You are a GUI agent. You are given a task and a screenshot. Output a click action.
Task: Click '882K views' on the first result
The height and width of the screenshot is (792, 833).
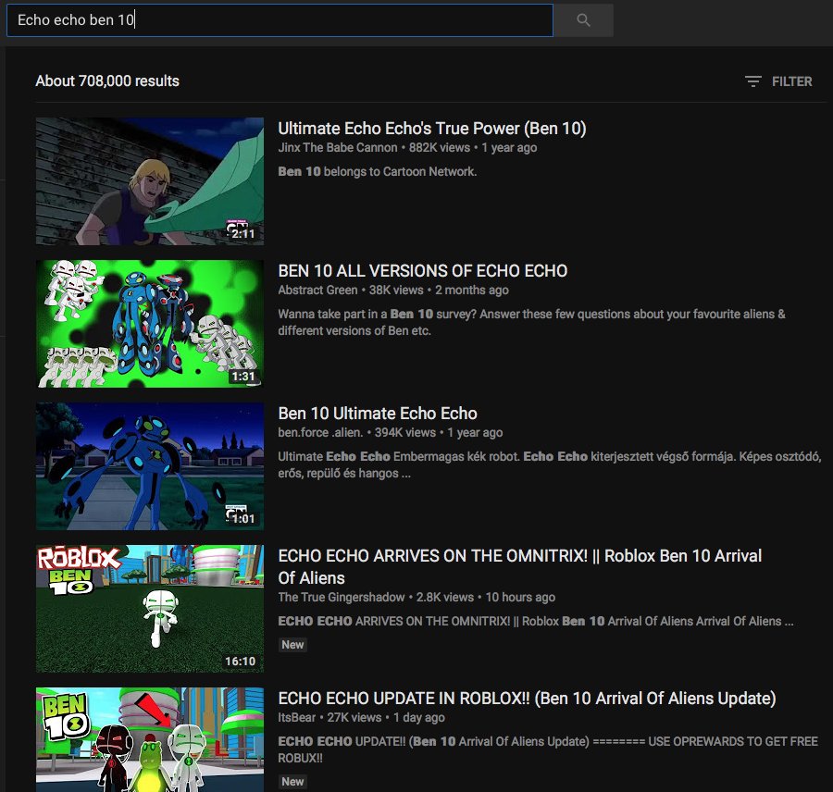click(x=440, y=148)
